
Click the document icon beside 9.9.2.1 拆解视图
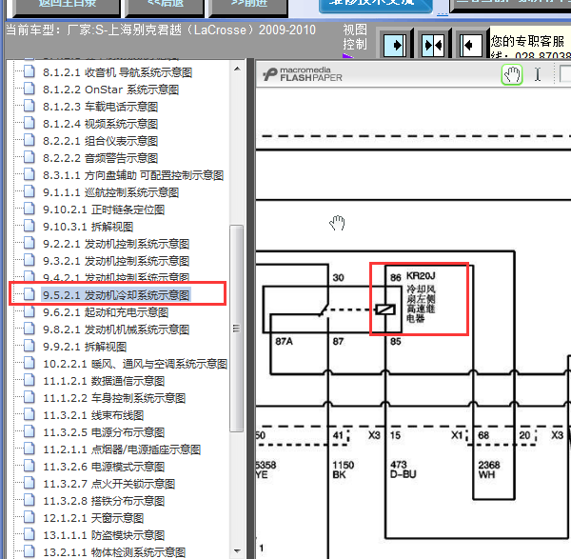pos(30,346)
